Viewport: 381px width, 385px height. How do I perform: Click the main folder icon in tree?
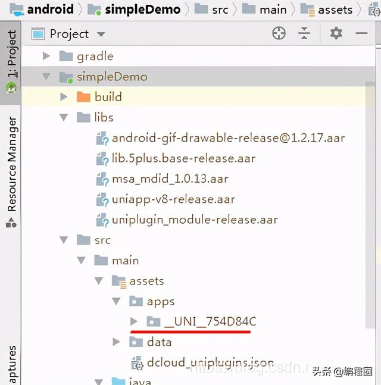[101, 260]
